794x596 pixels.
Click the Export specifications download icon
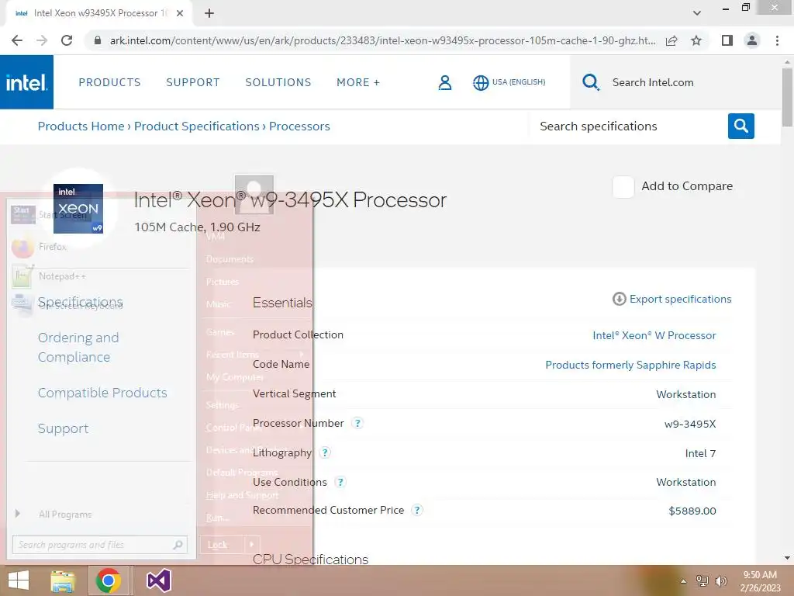click(619, 299)
